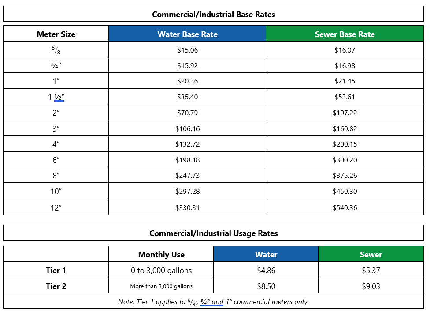Click the $16.98 sewer base rate cell
Image resolution: width=430 pixels, height=316 pixels.
pos(345,66)
